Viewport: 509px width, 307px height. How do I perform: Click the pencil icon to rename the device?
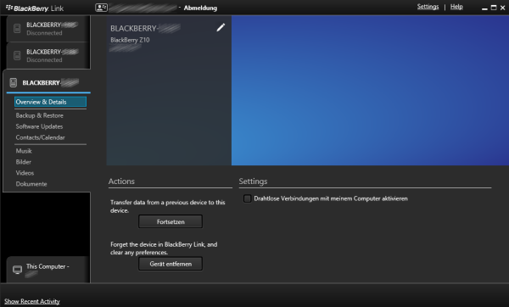click(221, 28)
